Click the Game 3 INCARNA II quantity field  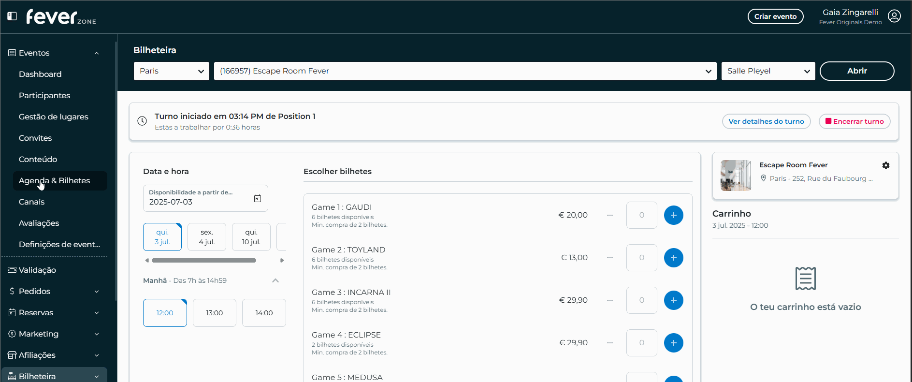click(642, 300)
